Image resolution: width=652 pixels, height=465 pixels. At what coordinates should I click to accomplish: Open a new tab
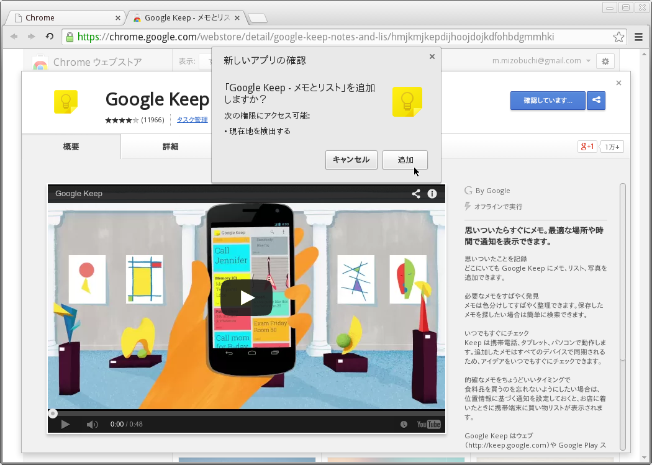click(x=258, y=18)
